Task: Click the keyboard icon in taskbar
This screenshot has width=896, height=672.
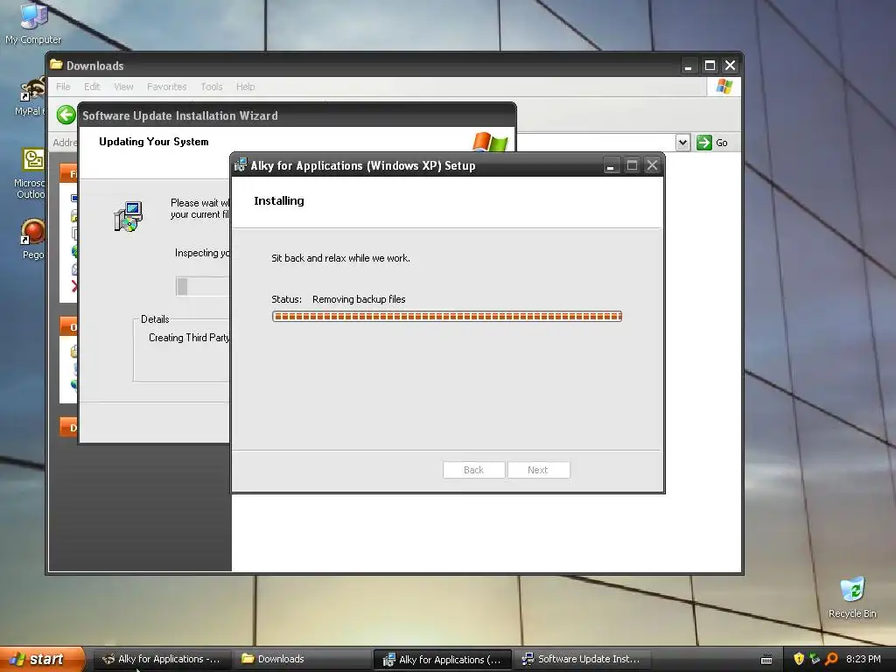Action: pos(766,660)
